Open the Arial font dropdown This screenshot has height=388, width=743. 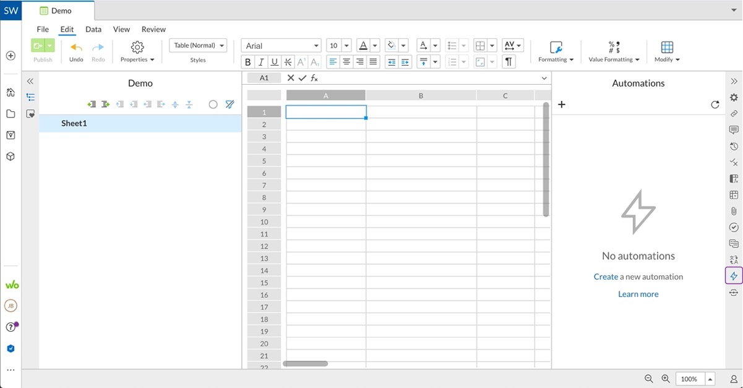coord(281,46)
